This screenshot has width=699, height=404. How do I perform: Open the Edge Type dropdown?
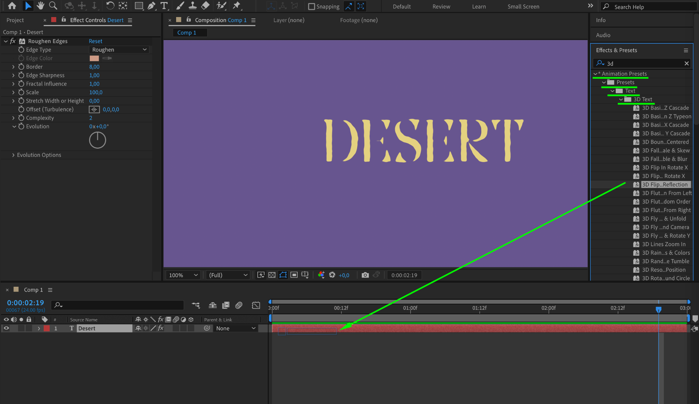tap(119, 50)
